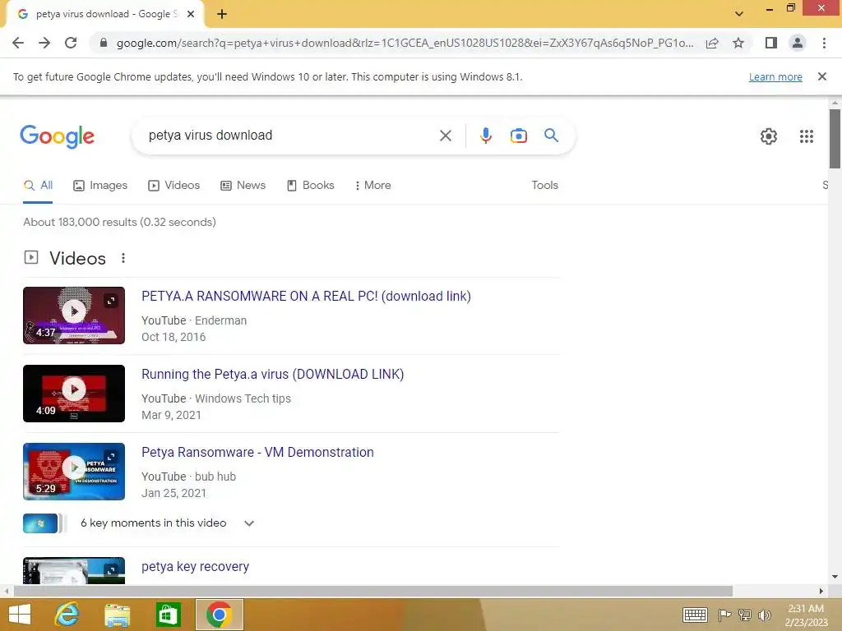
Task: Open the Chrome profile avatar
Action: (x=798, y=43)
